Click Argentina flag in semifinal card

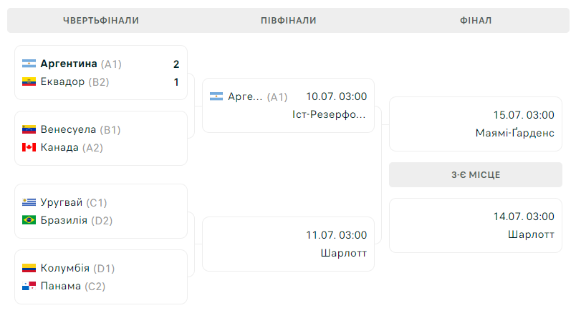(x=216, y=96)
